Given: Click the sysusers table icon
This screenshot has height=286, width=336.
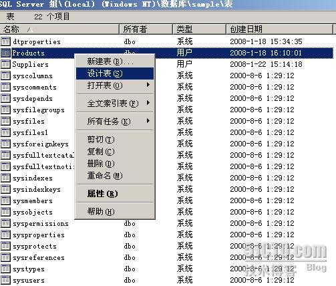Looking at the screenshot, I should [5, 280].
